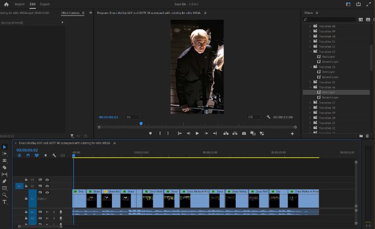Show hidden panels via double chevron
Screen dimensions: 375x229
tap(91, 13)
